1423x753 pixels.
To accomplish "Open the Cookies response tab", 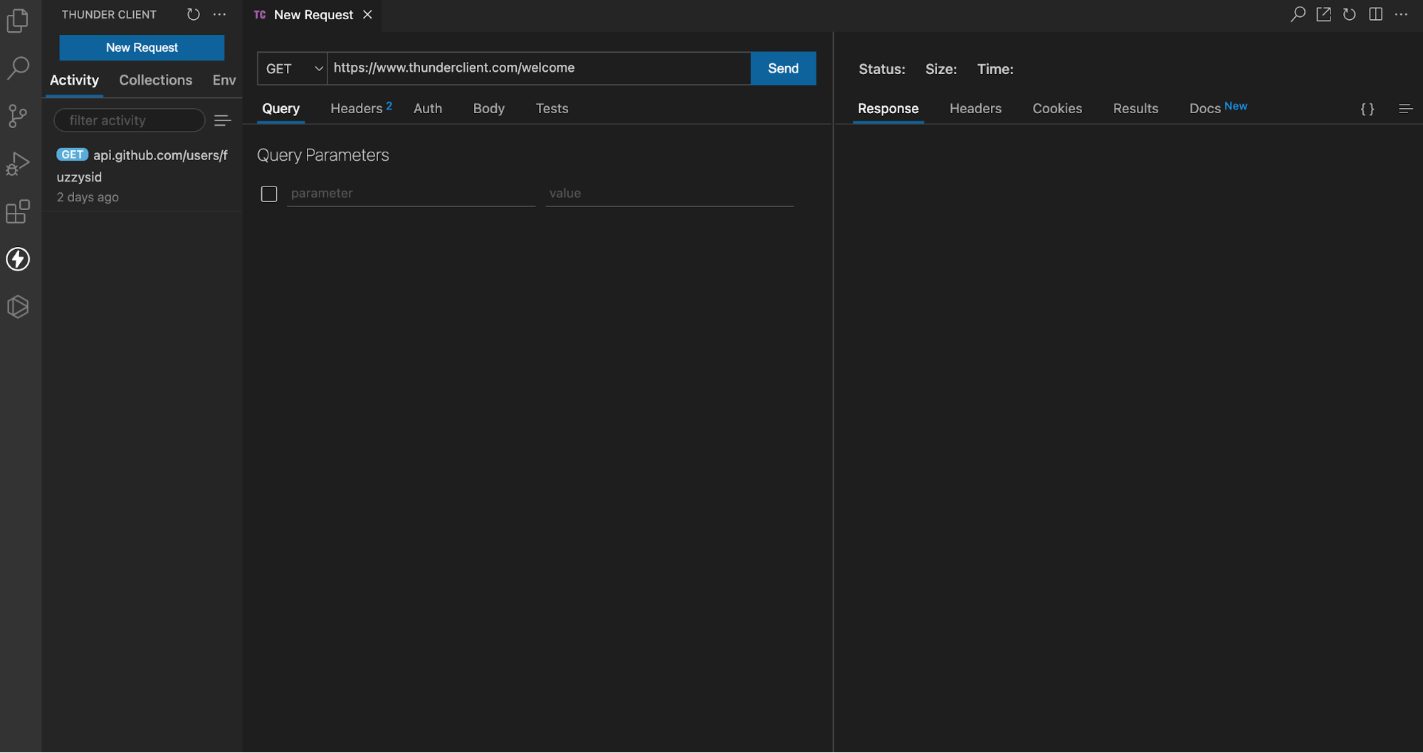I will [x=1057, y=108].
